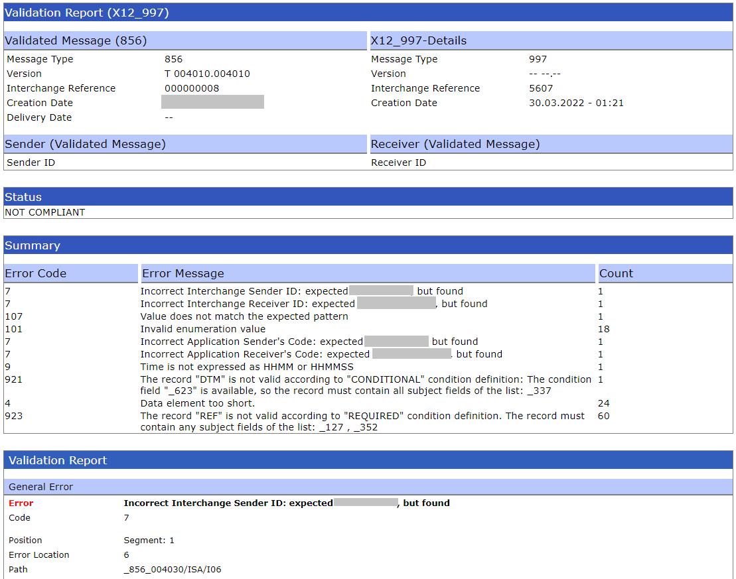Select path value "_856_004030/ISA/I06"
Screen dimensions: 736x579
(x=172, y=569)
